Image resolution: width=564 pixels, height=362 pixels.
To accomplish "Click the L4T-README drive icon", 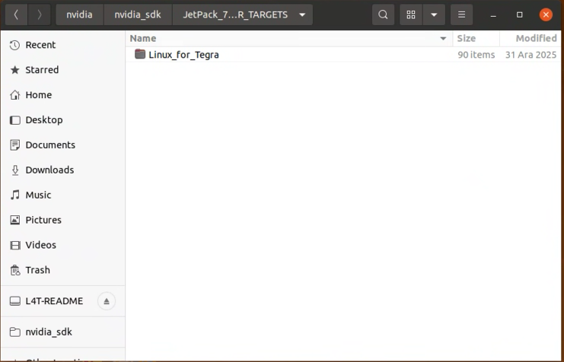I will [14, 301].
